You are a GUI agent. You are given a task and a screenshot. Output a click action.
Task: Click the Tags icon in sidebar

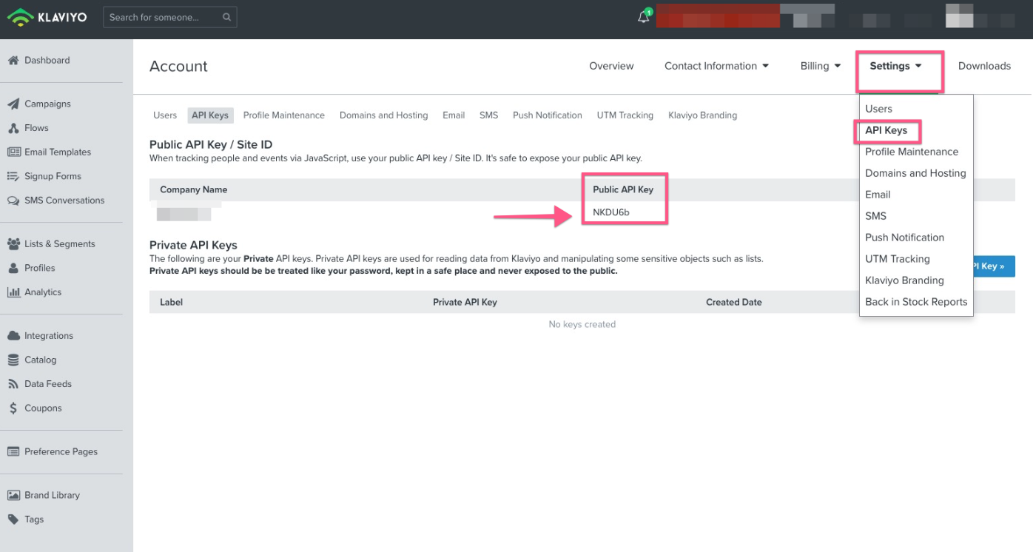pyautogui.click(x=13, y=519)
